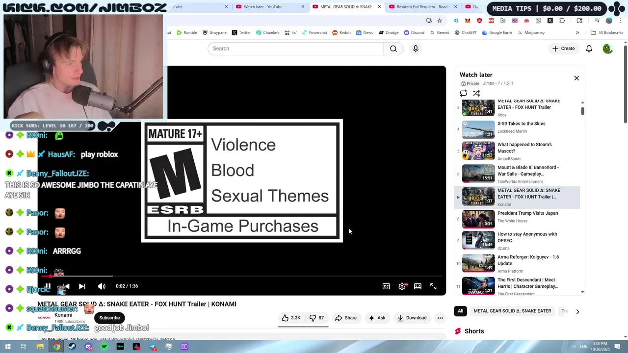Screen dimensions: 628x353
Task: Open Spotify from the taskbar
Action: [x=104, y=347]
